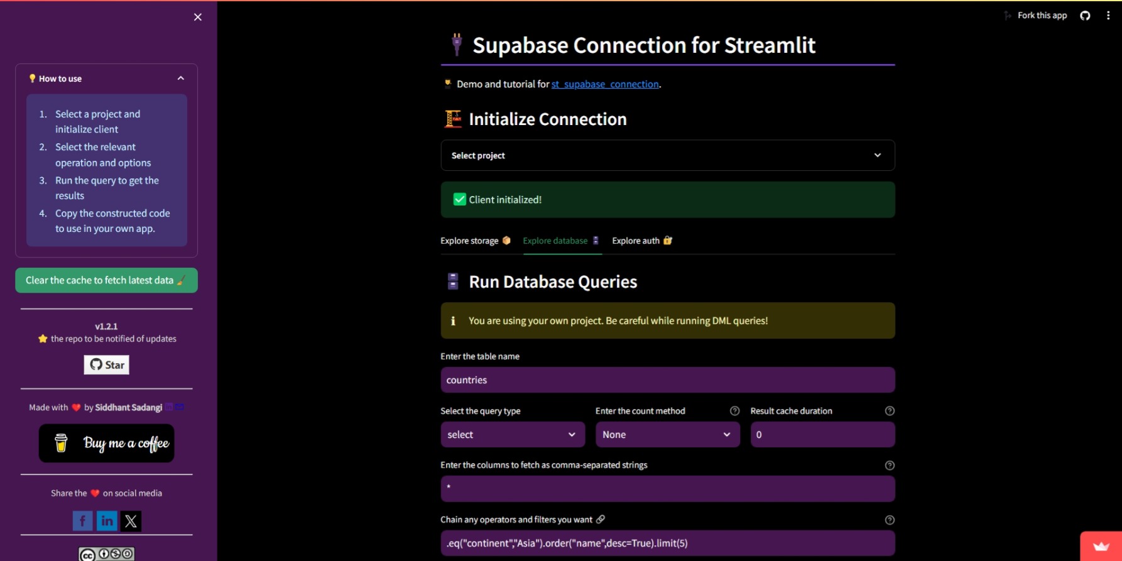Click the email icon beside Siddhant Sadangi
Viewport: 1122px width, 561px height.
pos(180,407)
